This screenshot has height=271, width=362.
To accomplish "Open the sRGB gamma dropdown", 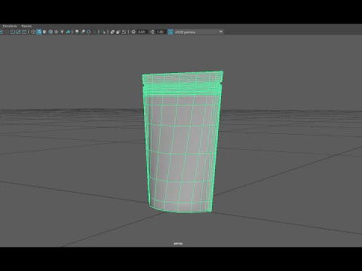I will click(198, 32).
